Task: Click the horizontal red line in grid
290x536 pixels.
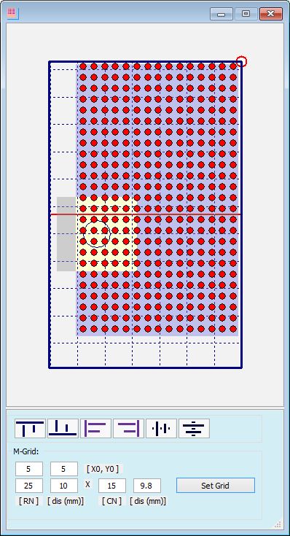Action: click(146, 214)
